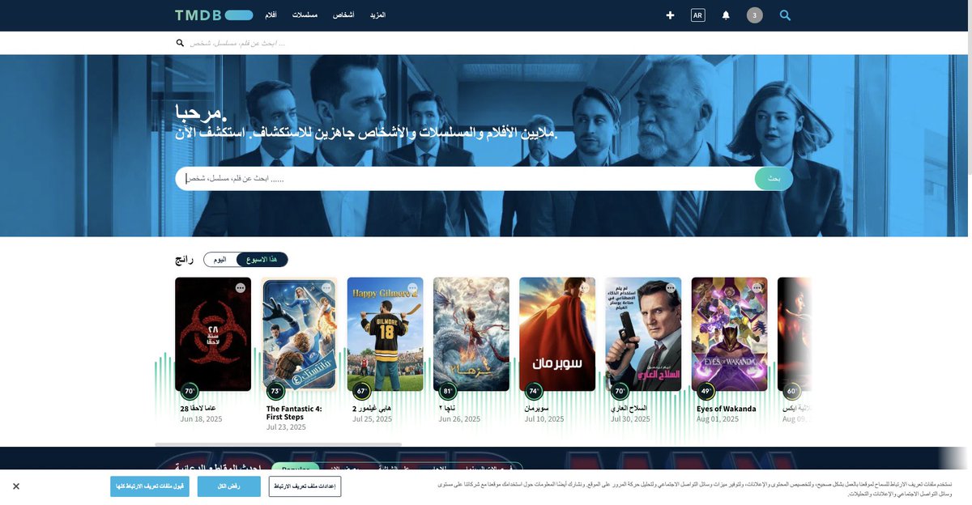
Task: Open options menu on ناجا ٢ poster
Action: tap(499, 288)
